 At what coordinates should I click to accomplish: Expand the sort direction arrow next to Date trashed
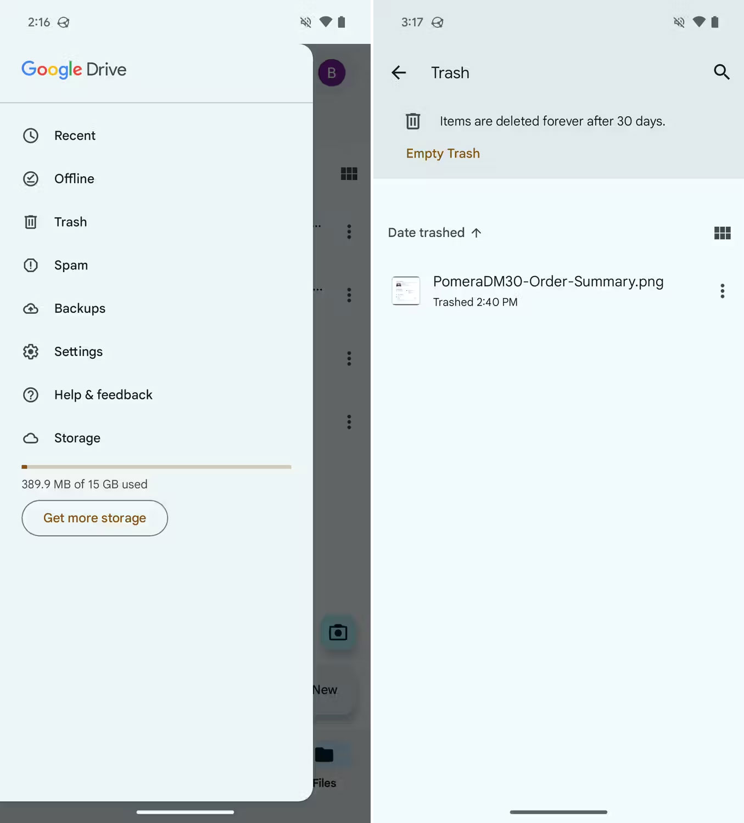point(477,233)
